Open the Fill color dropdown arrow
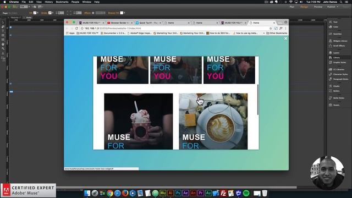Screen dimensions: 352x198 (37, 13)
